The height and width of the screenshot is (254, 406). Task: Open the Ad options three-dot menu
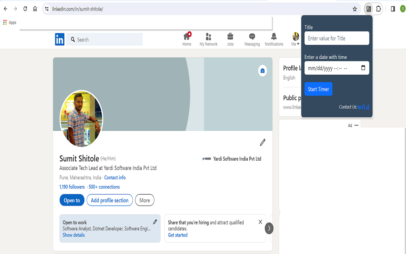(x=357, y=125)
